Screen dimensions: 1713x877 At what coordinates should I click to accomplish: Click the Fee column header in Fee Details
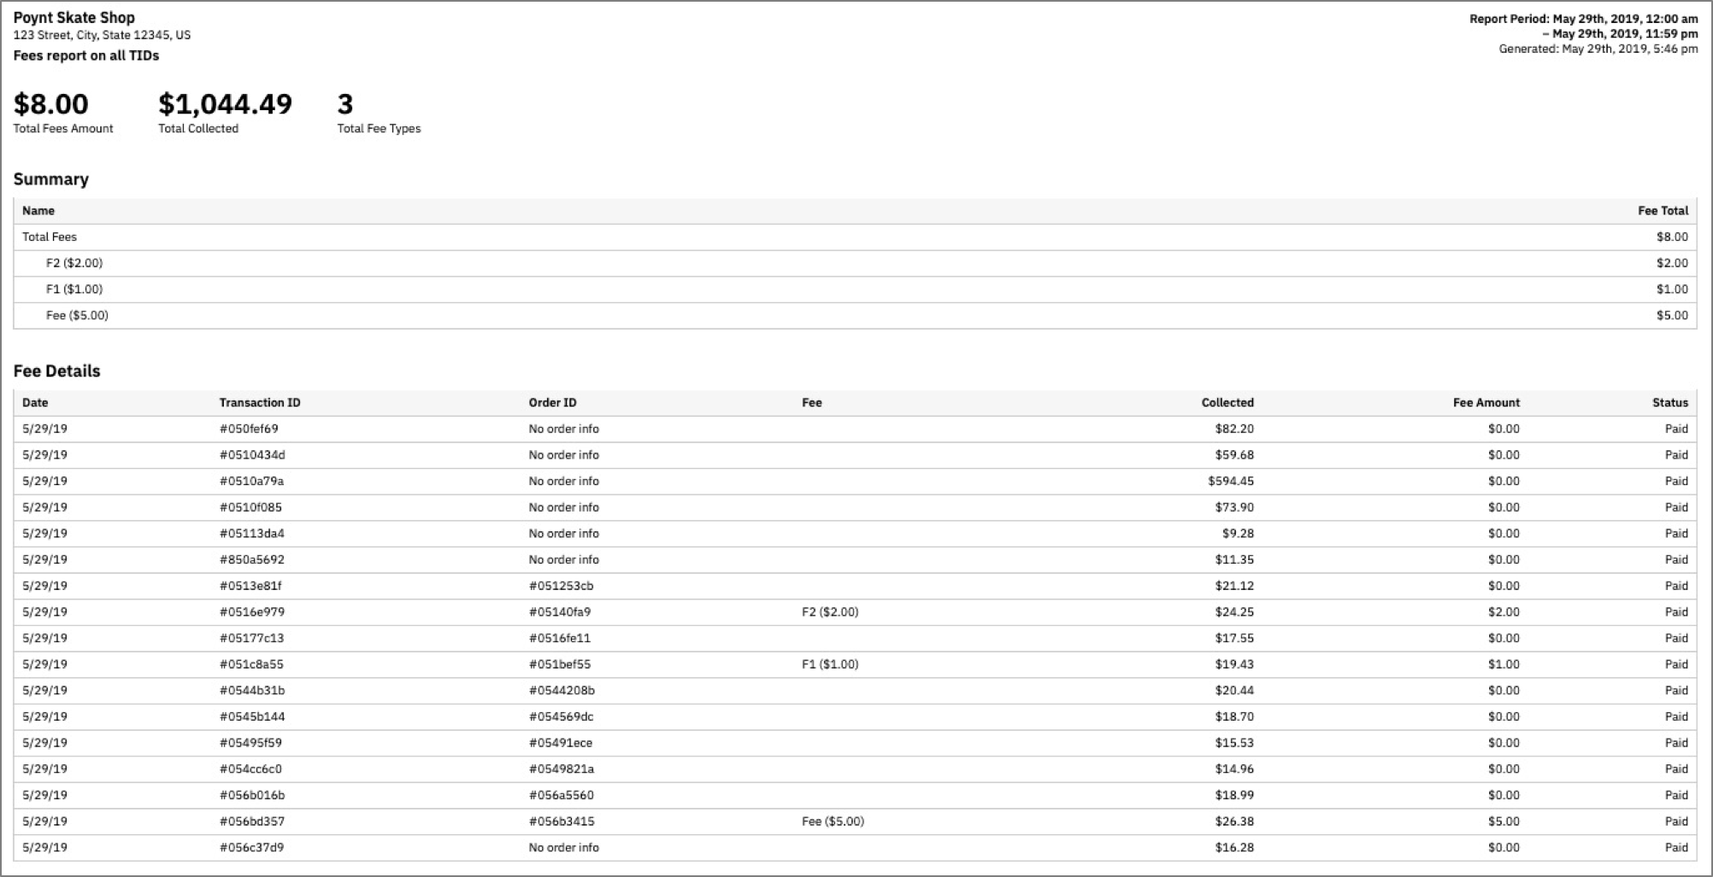coord(812,403)
